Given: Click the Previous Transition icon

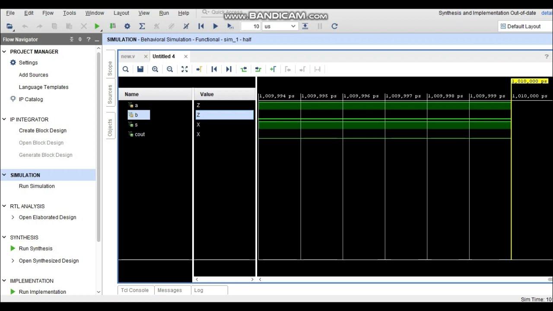Looking at the screenshot, I should tap(244, 69).
